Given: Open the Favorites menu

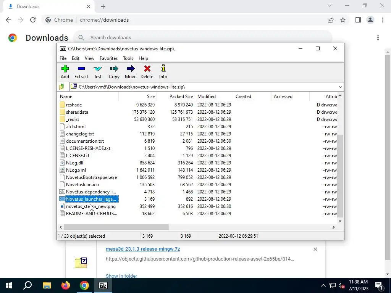Looking at the screenshot, I should 108,58.
